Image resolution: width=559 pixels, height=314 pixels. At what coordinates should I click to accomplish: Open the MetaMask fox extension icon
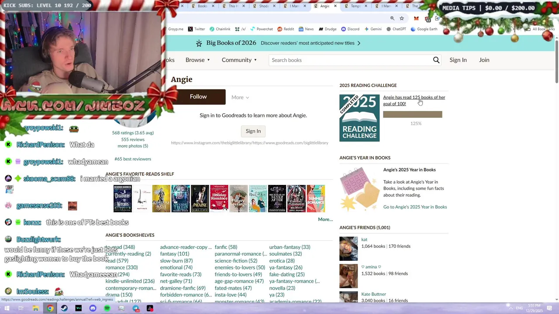click(x=416, y=18)
